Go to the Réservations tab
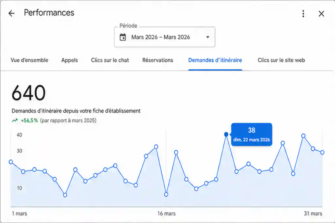The height and width of the screenshot is (223, 335). pyautogui.click(x=158, y=60)
